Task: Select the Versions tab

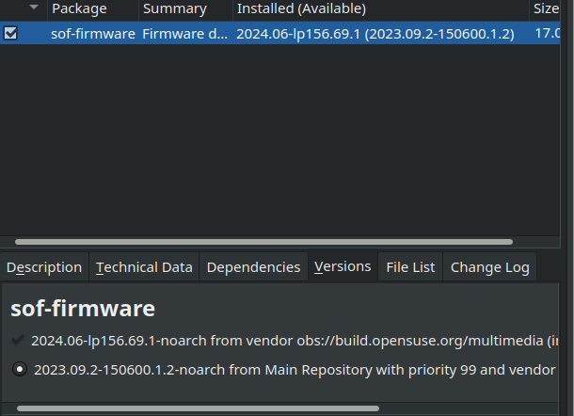Action: pyautogui.click(x=343, y=266)
